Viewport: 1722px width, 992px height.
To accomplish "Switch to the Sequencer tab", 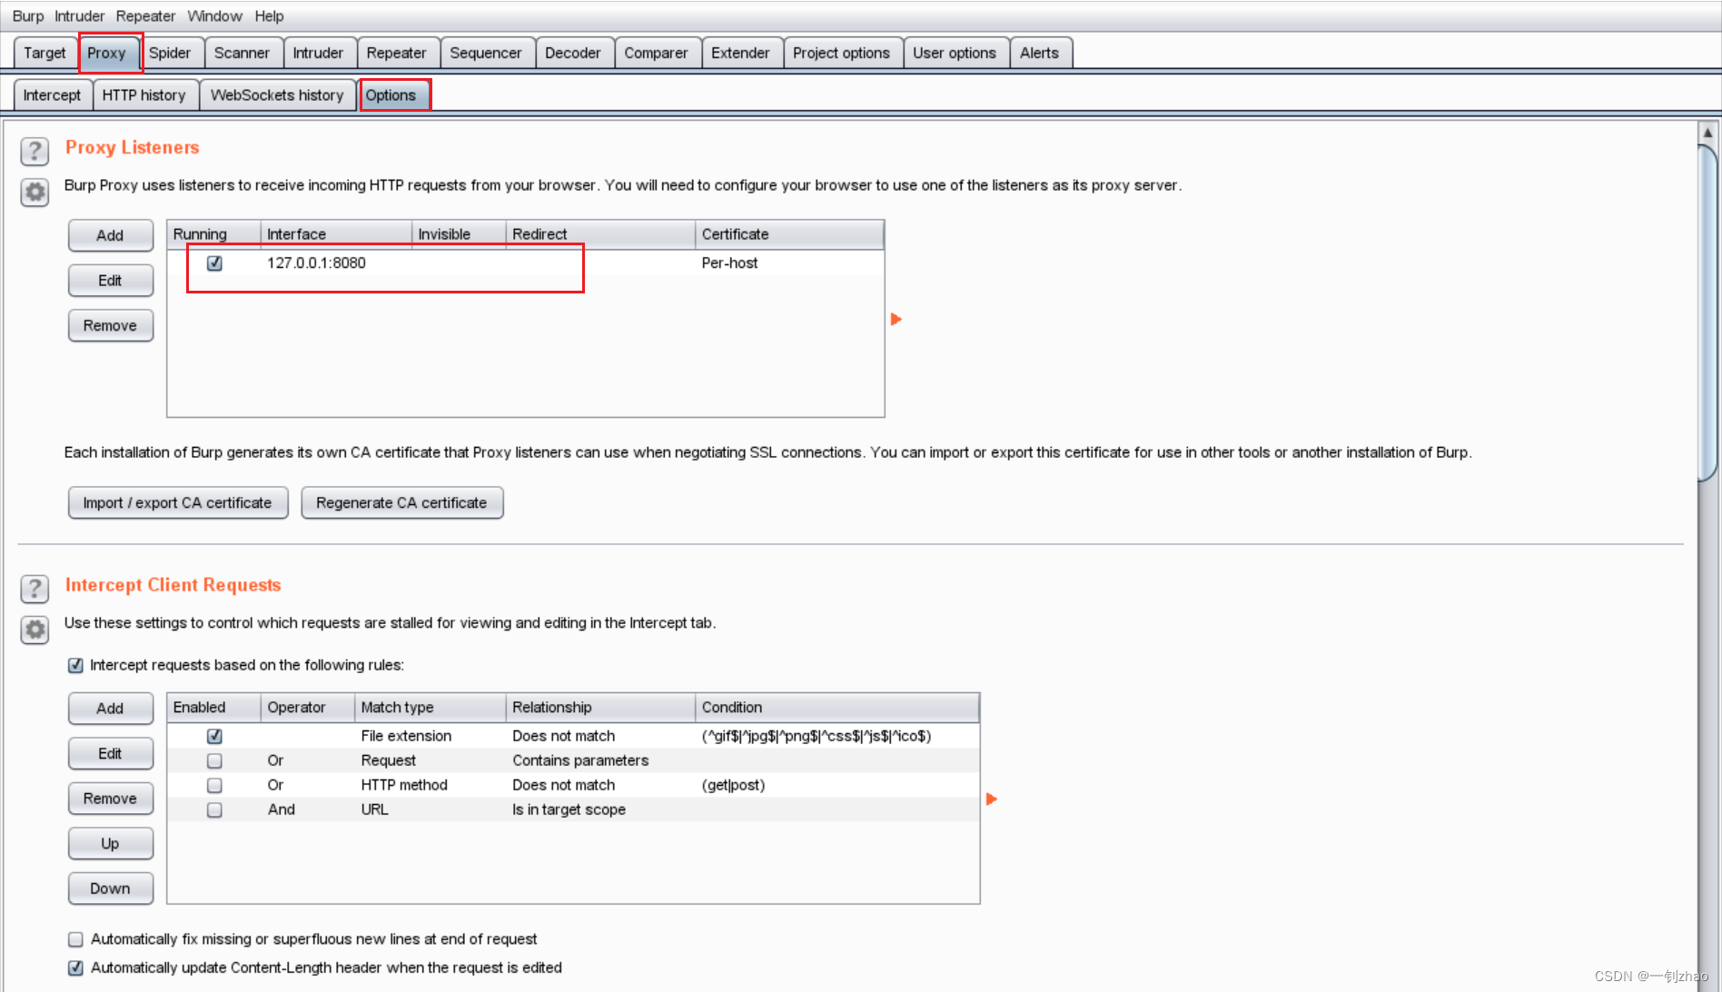I will 486,53.
